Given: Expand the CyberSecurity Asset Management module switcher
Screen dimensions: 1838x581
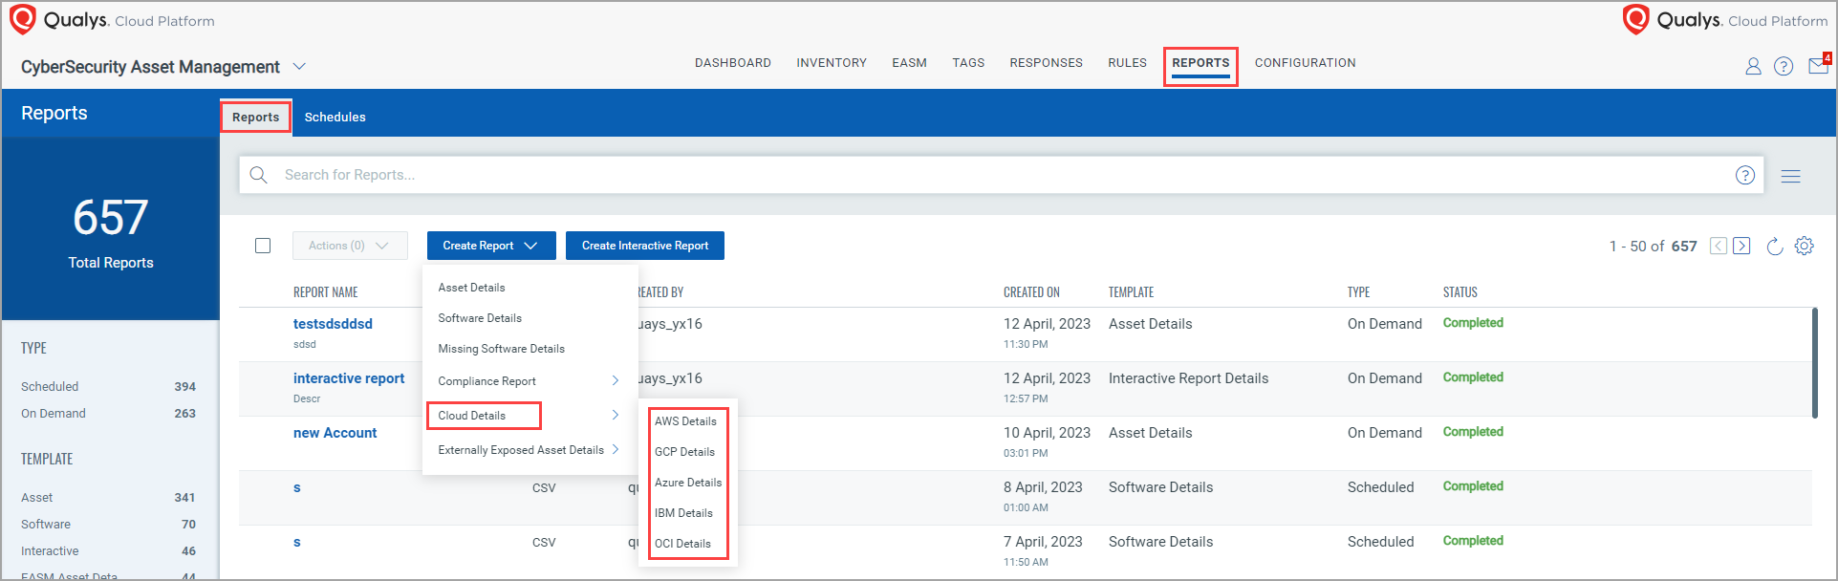Looking at the screenshot, I should click(299, 66).
